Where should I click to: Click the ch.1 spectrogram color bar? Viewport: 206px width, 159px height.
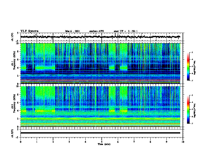188,67
